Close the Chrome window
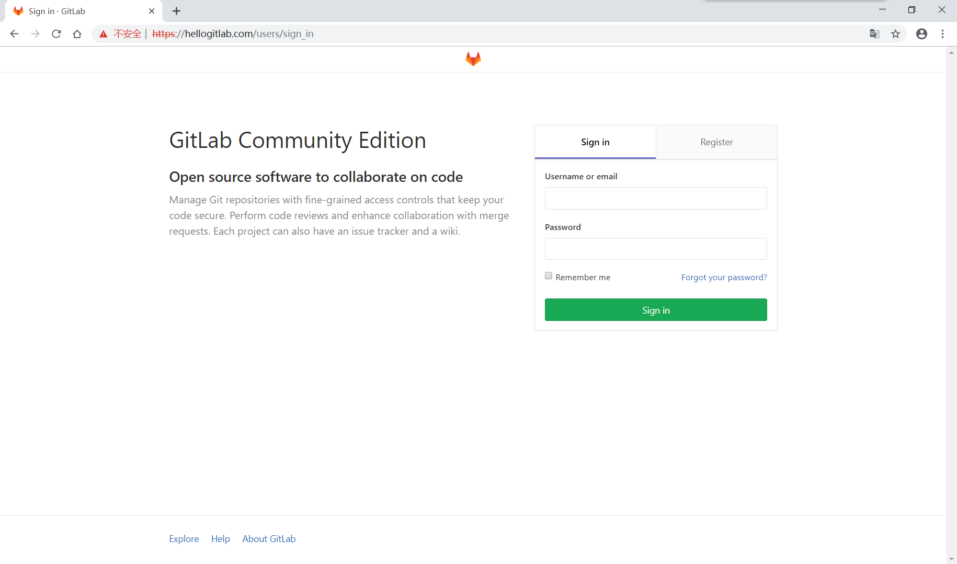 (942, 9)
